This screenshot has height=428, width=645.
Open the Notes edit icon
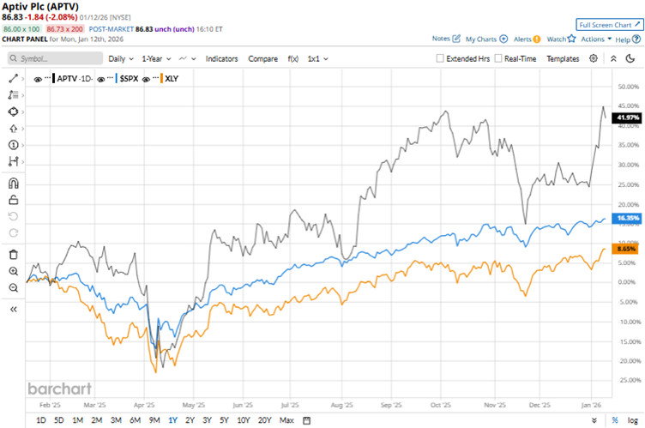(456, 39)
